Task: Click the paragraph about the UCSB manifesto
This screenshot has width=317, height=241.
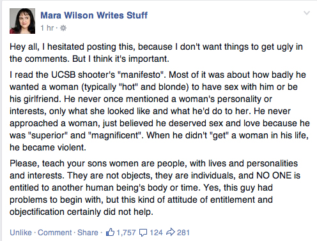Action: coord(160,111)
